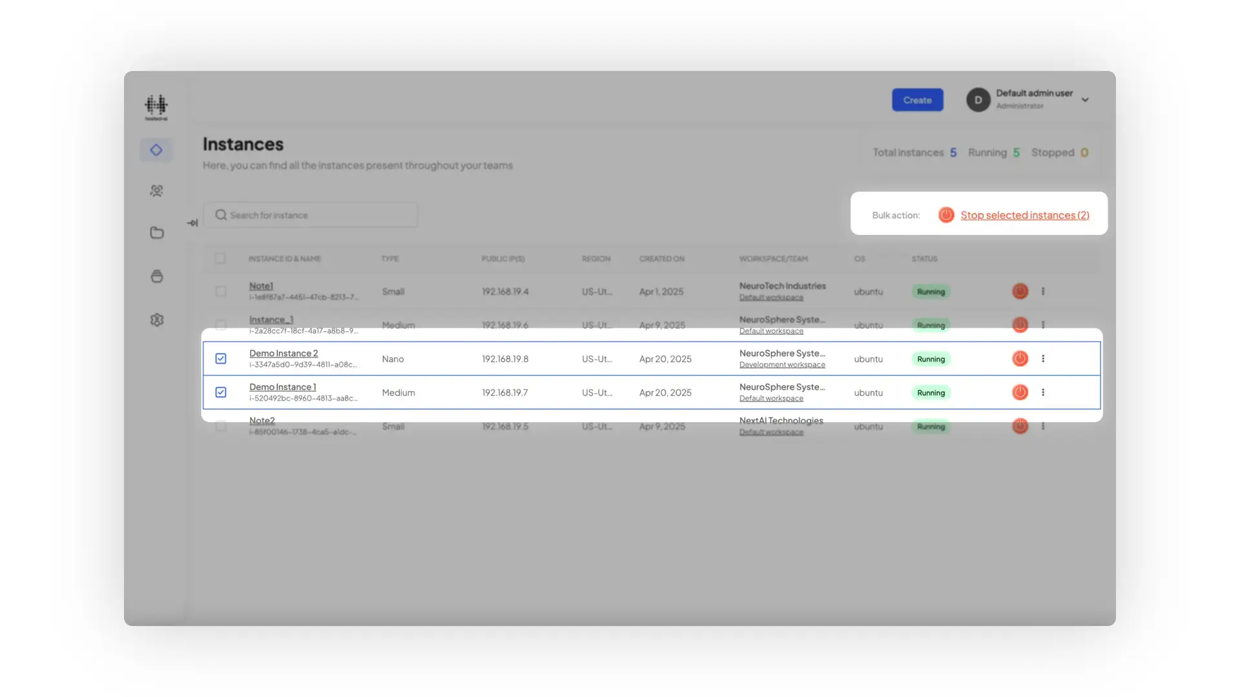1240x697 pixels.
Task: Select the storage icon in the sidebar
Action: point(156,276)
